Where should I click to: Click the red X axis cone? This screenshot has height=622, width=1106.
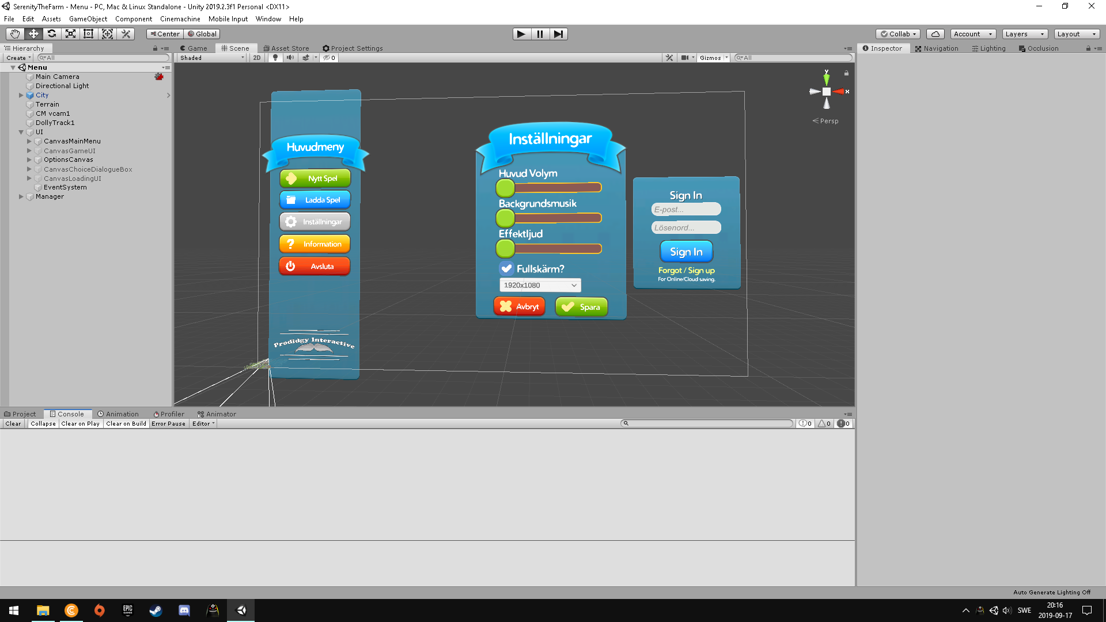839,92
